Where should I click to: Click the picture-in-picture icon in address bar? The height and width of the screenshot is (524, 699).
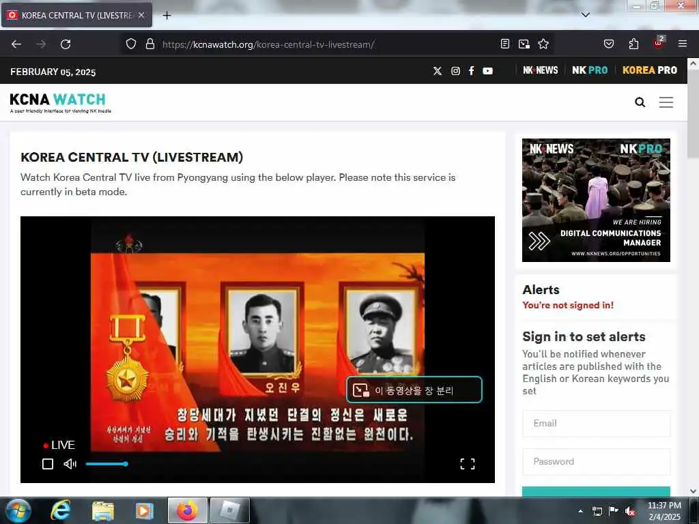(x=524, y=44)
